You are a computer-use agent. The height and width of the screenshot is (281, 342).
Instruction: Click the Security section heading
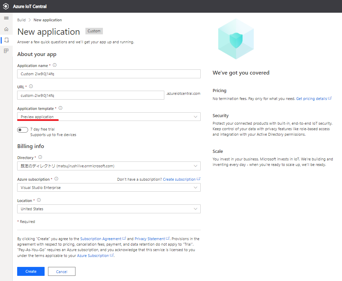click(x=221, y=115)
